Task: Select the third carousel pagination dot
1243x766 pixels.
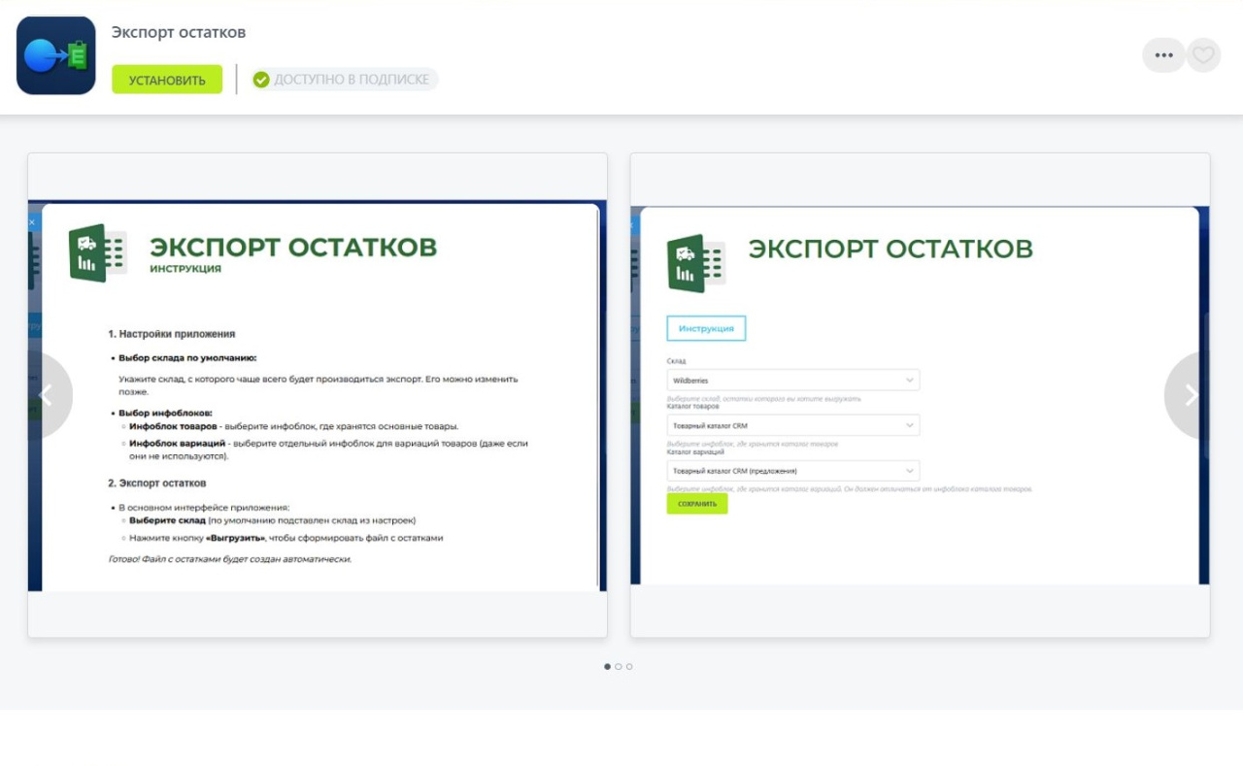Action: [x=629, y=666]
